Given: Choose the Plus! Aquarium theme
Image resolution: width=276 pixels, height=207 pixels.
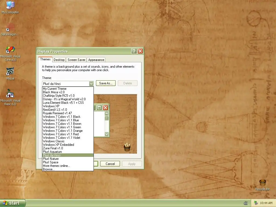Looking at the screenshot, I should (x=68, y=152).
